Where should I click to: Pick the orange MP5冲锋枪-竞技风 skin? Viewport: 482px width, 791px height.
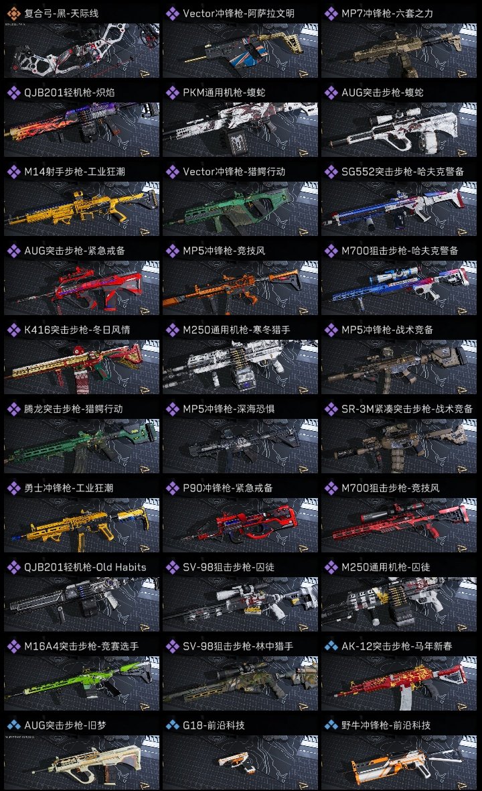click(240, 288)
